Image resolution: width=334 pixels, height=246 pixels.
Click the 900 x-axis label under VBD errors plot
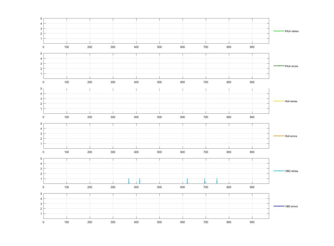tap(252, 222)
